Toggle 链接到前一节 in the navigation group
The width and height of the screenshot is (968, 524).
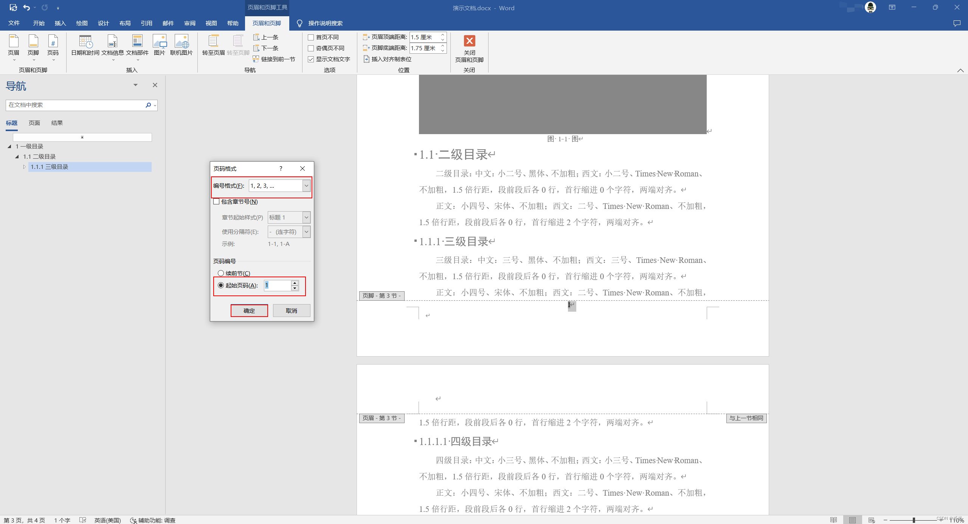point(274,59)
